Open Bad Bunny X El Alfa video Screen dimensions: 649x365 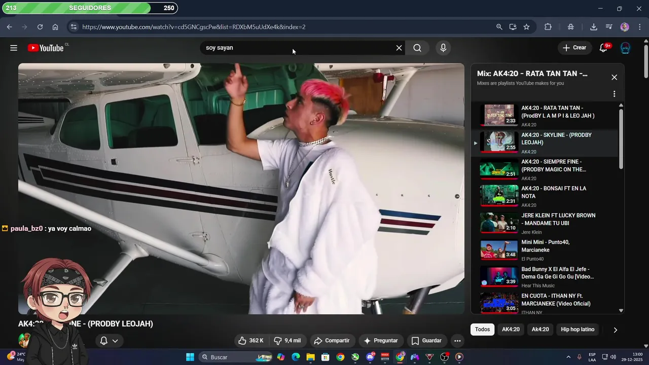(545, 277)
